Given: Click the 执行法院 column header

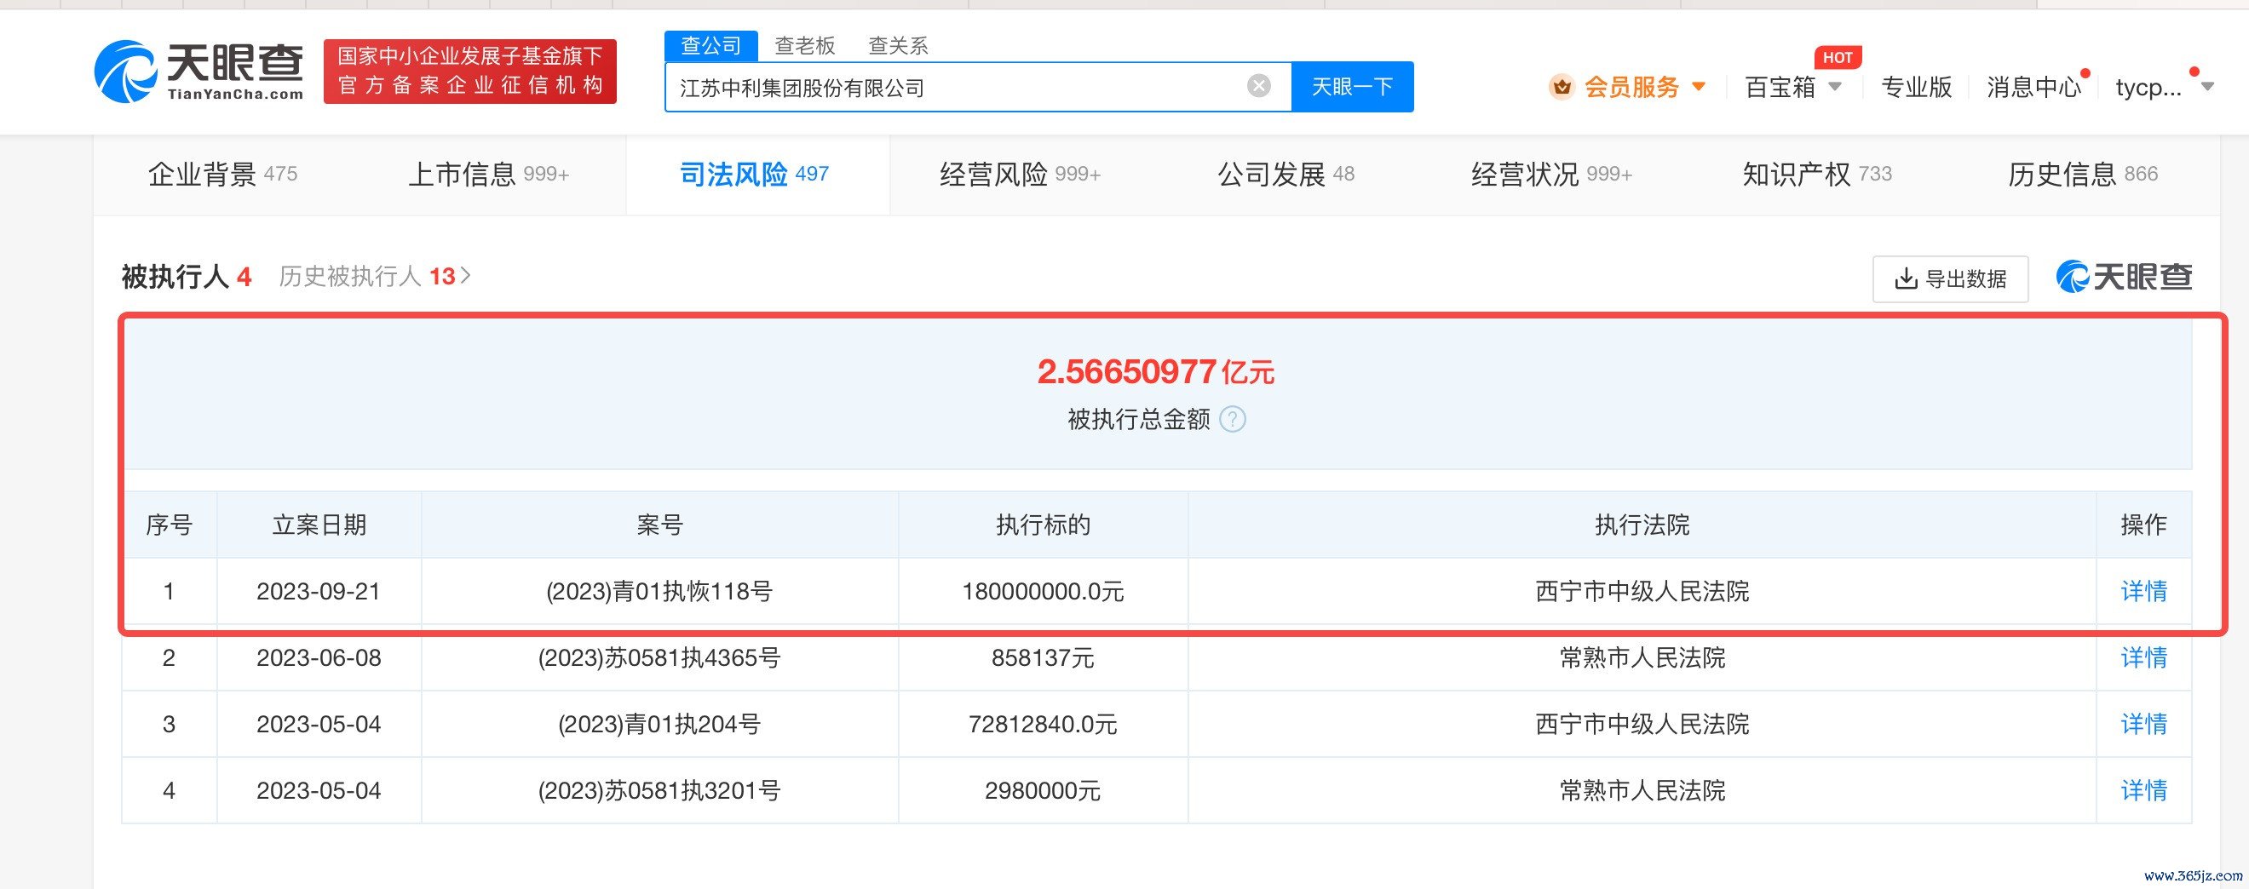Looking at the screenshot, I should point(1642,525).
